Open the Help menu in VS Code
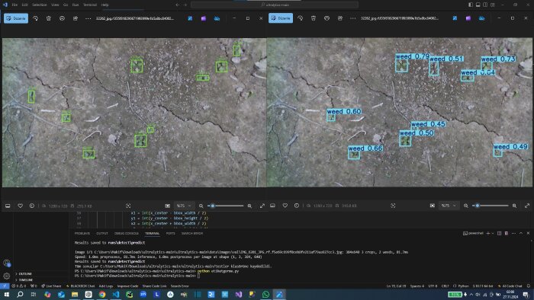Screen dimensions: 534x300 click(x=105, y=5)
